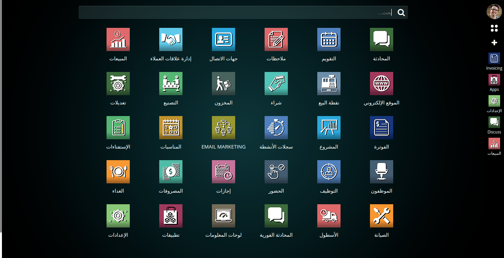Open the Lunch app with plate icon
Screen dimensions: 504x258
coord(118,172)
